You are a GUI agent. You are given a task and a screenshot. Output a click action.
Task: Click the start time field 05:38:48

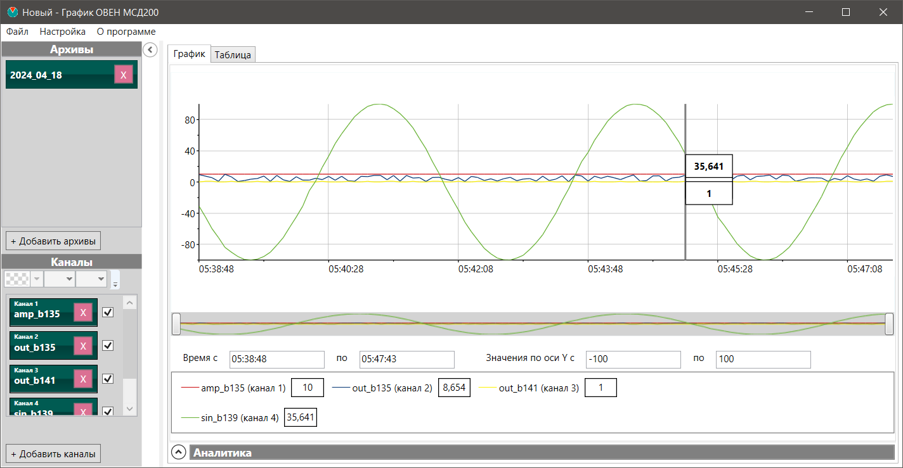coord(277,359)
